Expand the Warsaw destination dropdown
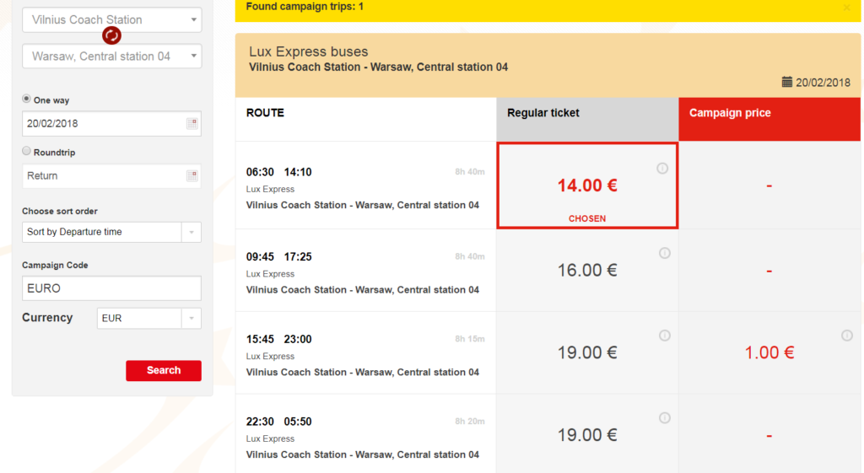Viewport: 864px width, 473px height. pos(194,56)
